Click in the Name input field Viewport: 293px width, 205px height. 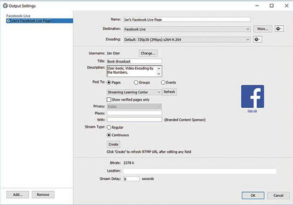click(x=187, y=19)
